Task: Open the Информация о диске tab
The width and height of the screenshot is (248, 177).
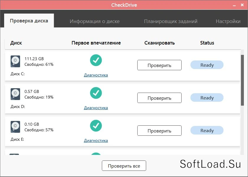Action: click(94, 21)
